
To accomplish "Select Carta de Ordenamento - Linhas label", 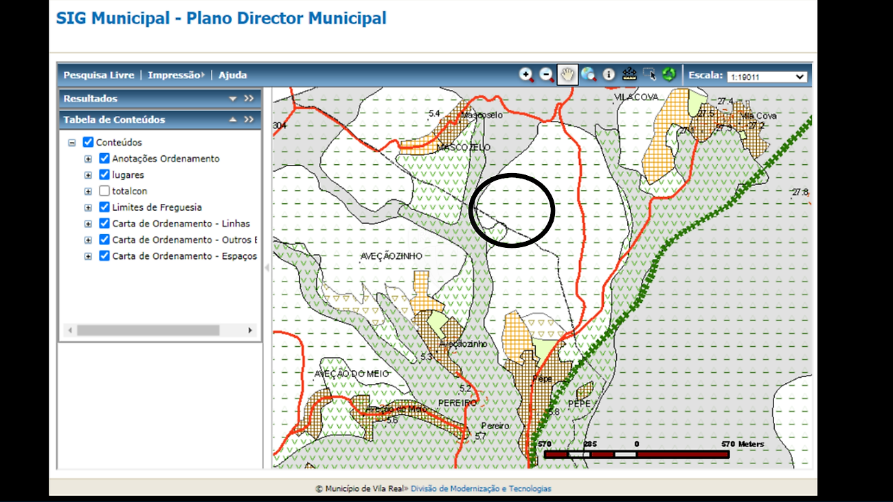I will (x=181, y=223).
